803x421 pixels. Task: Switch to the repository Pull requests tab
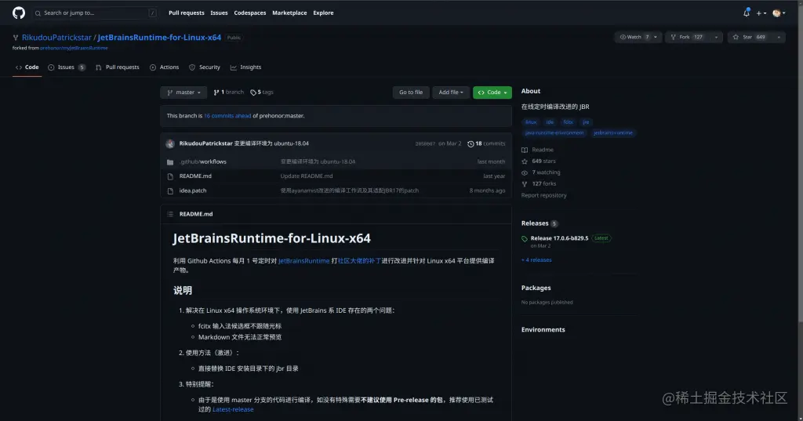coord(118,67)
